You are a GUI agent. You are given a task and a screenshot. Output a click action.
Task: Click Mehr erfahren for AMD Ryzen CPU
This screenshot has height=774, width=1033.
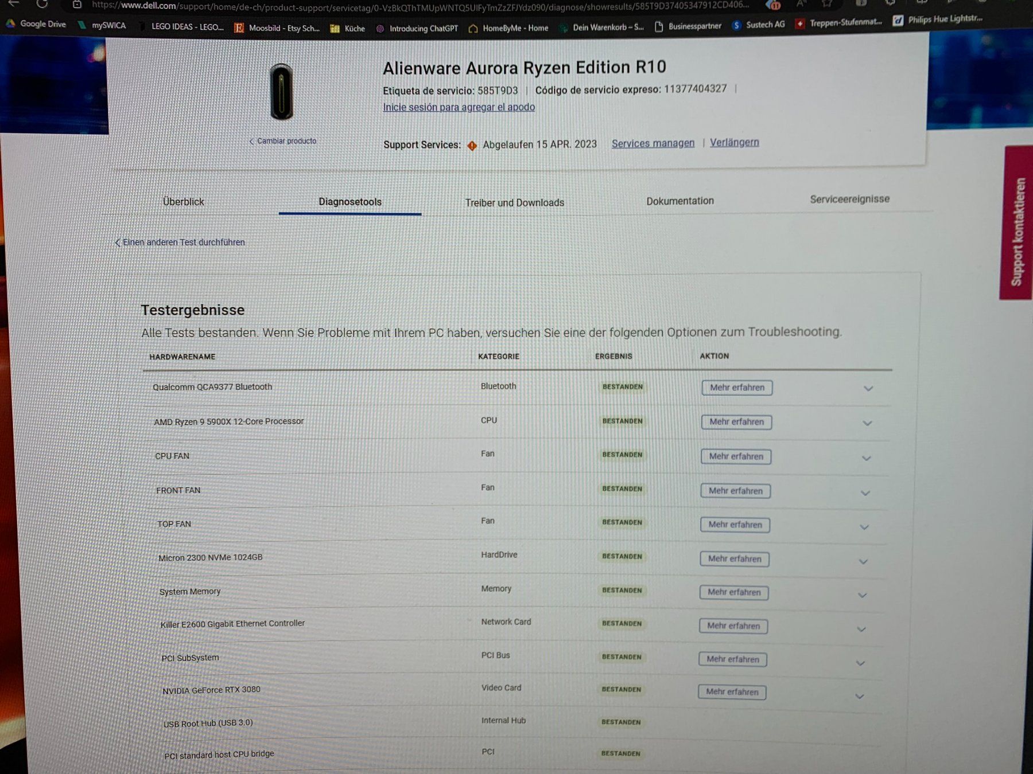coord(736,422)
